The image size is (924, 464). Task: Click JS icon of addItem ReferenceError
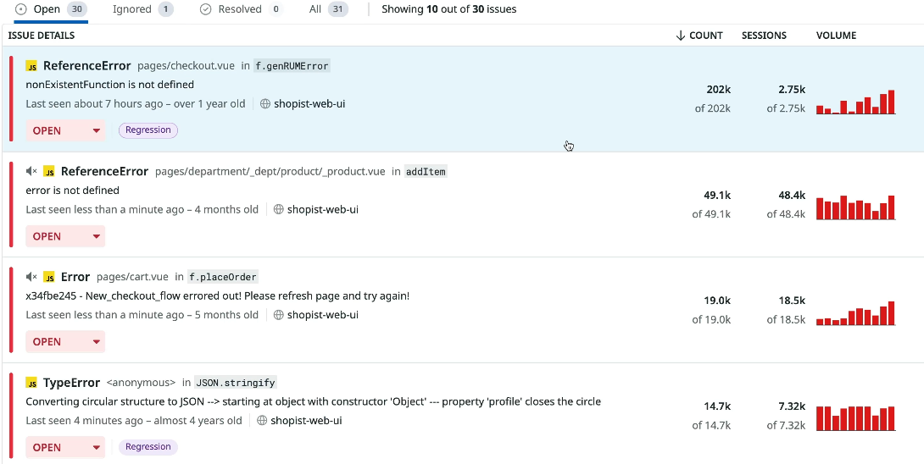pos(49,172)
